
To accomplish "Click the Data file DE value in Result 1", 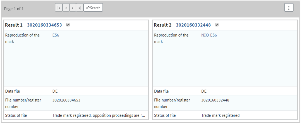I will (x=55, y=91).
